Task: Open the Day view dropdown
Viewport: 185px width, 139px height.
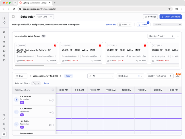Action: tap(21, 76)
